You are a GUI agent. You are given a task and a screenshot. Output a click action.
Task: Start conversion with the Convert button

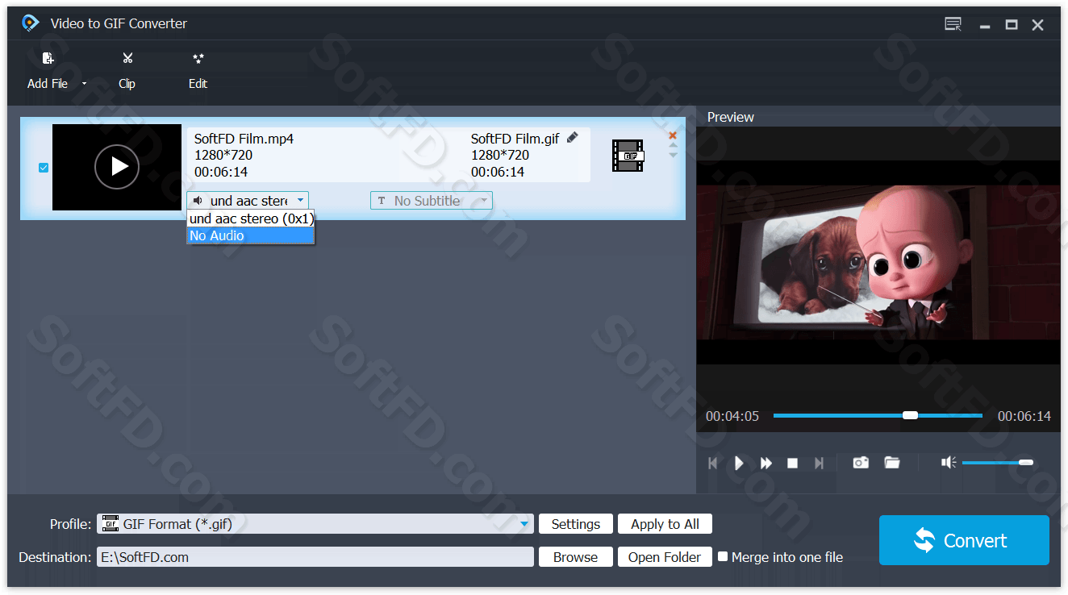pos(964,540)
